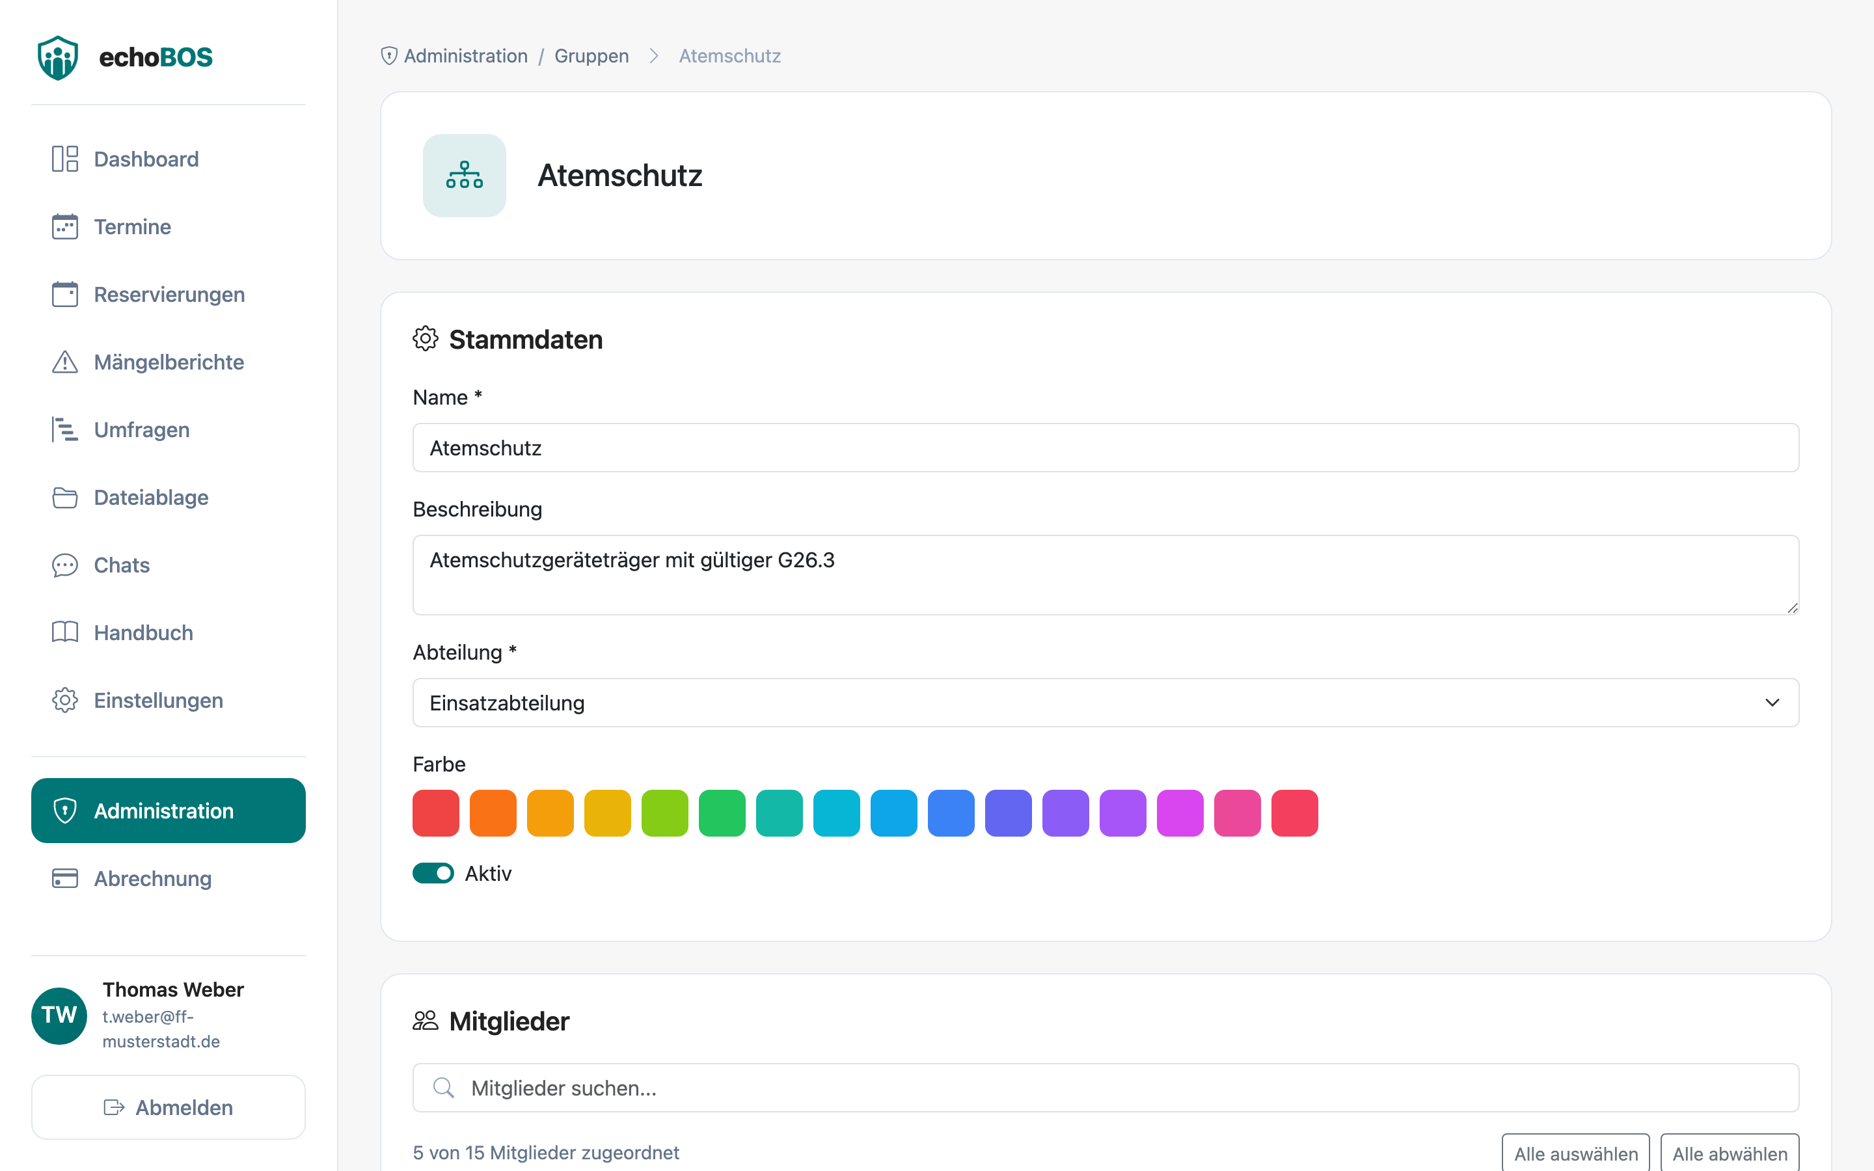Click the Abrechnung credit card icon
Image resolution: width=1874 pixels, height=1171 pixels.
(x=65, y=878)
